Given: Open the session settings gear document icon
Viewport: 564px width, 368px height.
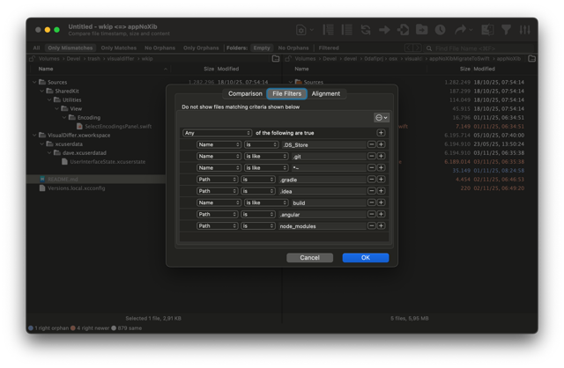Looking at the screenshot, I should [301, 30].
